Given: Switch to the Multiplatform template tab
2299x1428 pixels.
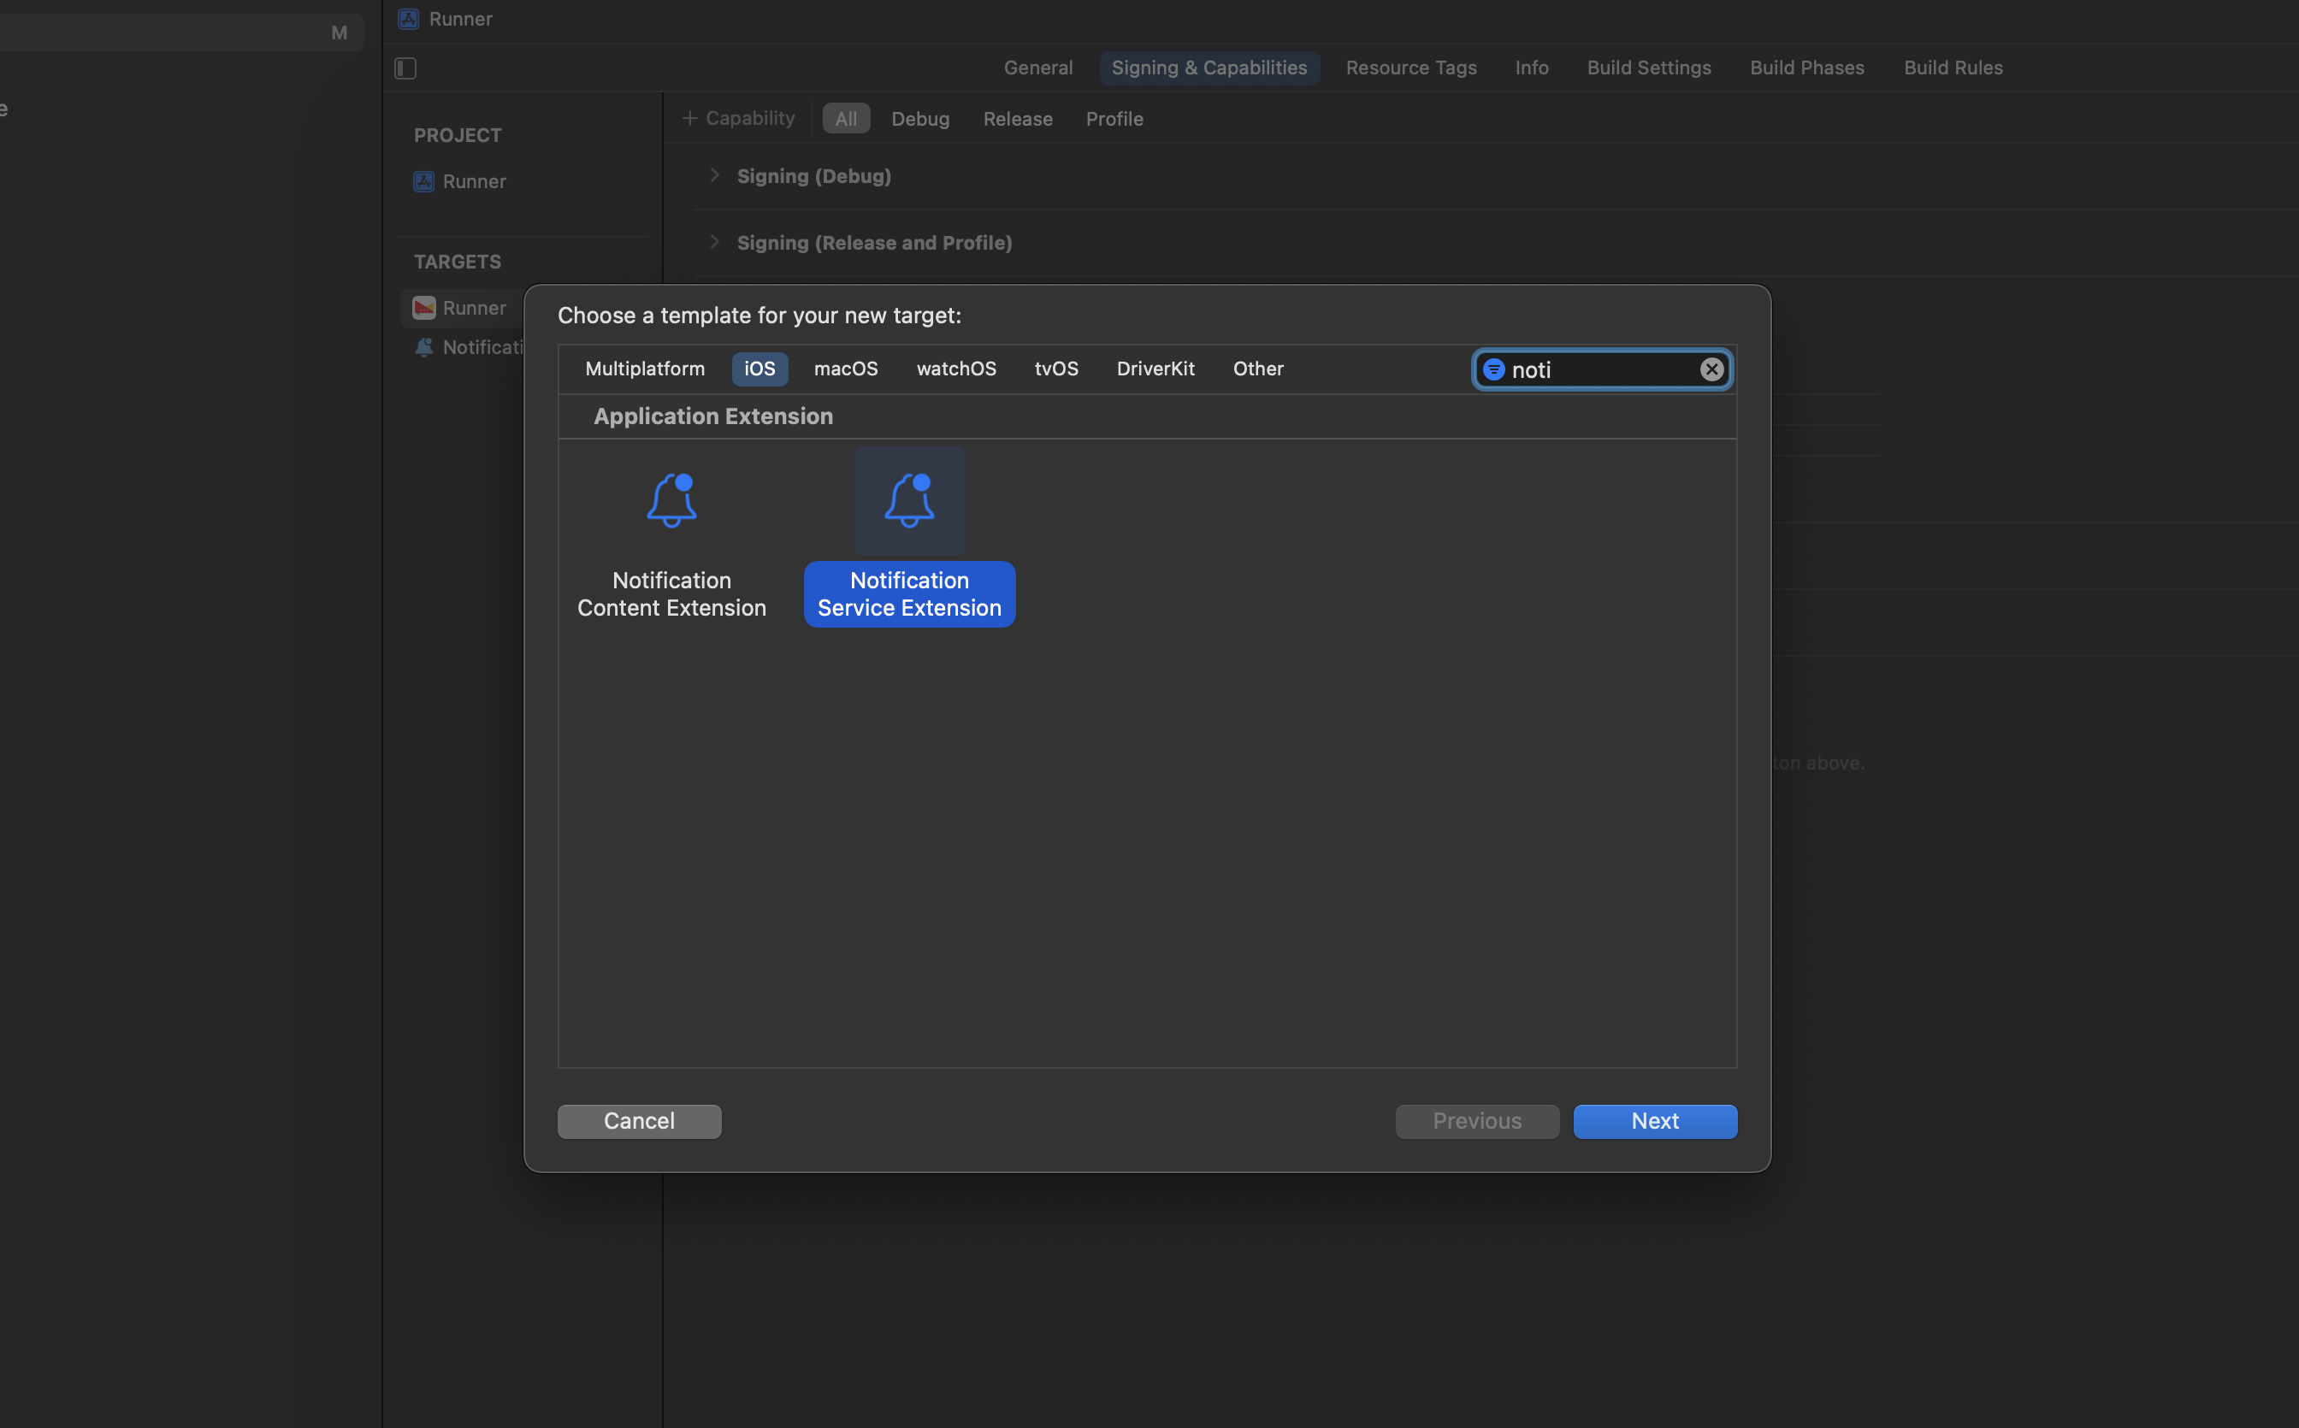Looking at the screenshot, I should (645, 369).
